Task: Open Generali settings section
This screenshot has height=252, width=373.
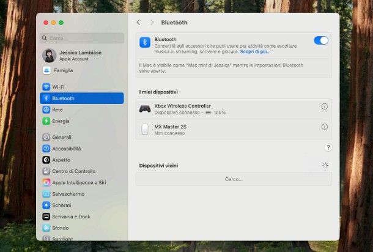Action: (x=61, y=138)
